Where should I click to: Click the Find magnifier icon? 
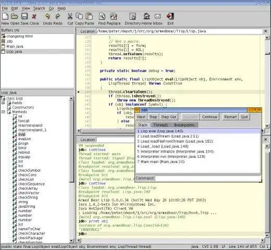click(102, 16)
